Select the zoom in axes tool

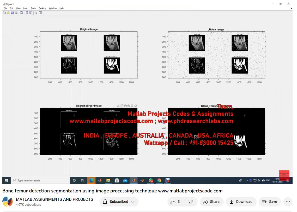coord(129,106)
